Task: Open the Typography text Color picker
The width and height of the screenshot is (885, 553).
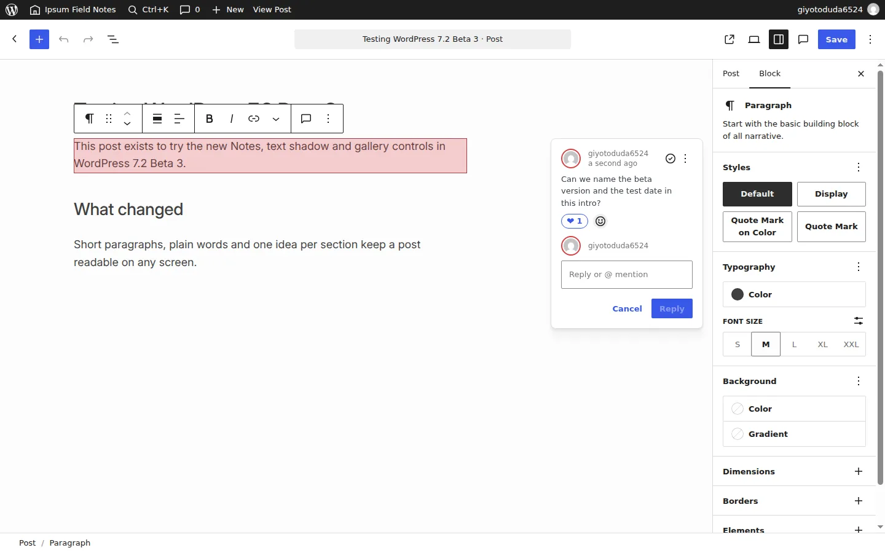Action: click(x=794, y=294)
